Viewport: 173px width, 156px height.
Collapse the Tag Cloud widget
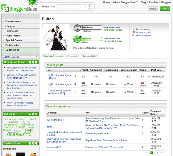(33, 114)
